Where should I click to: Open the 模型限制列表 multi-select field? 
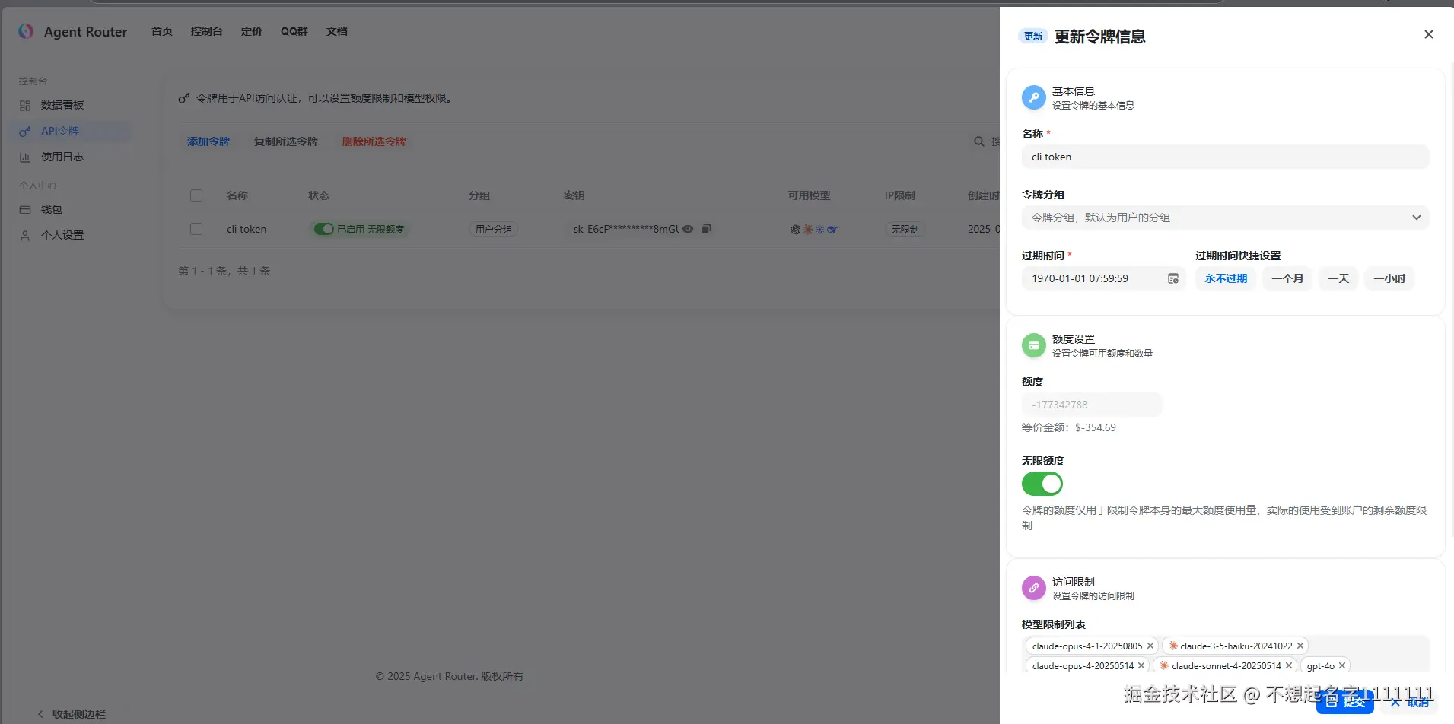pos(1225,655)
